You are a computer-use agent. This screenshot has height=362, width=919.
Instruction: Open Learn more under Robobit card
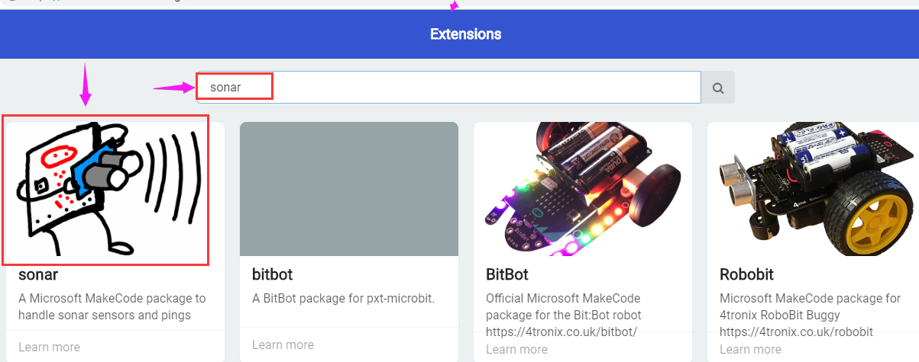(x=750, y=349)
